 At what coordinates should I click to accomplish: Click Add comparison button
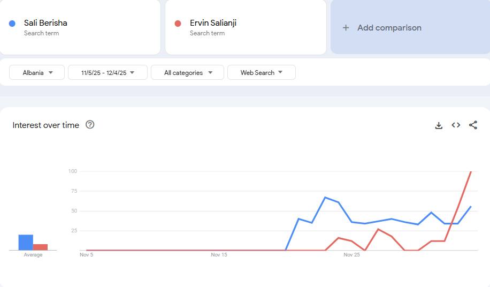(389, 28)
